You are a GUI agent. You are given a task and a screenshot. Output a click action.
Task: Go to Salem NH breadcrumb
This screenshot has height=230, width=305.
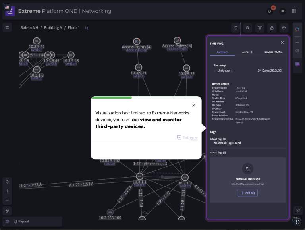pyautogui.click(x=29, y=28)
